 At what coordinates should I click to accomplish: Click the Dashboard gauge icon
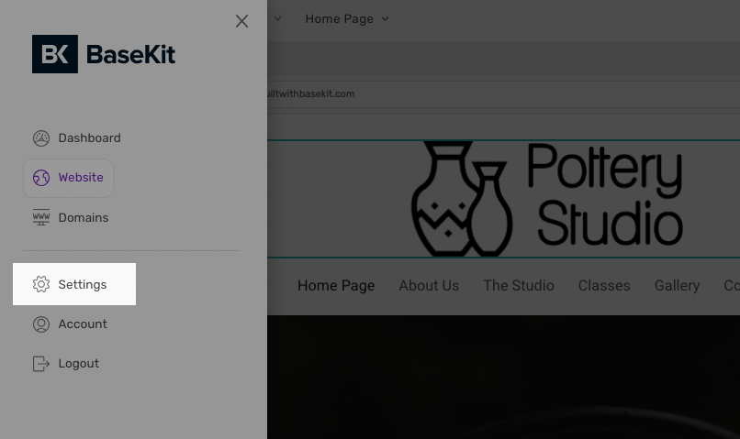41,138
